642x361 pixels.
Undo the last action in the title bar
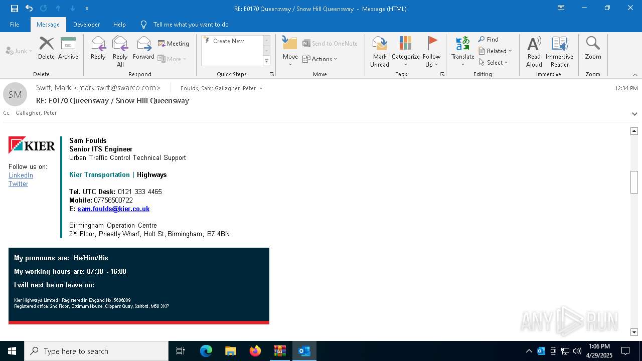coord(29,8)
